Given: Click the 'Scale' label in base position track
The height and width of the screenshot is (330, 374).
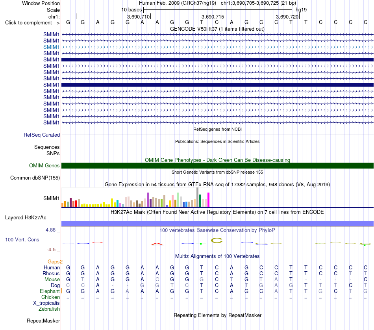Looking at the screenshot, I should (x=53, y=10).
